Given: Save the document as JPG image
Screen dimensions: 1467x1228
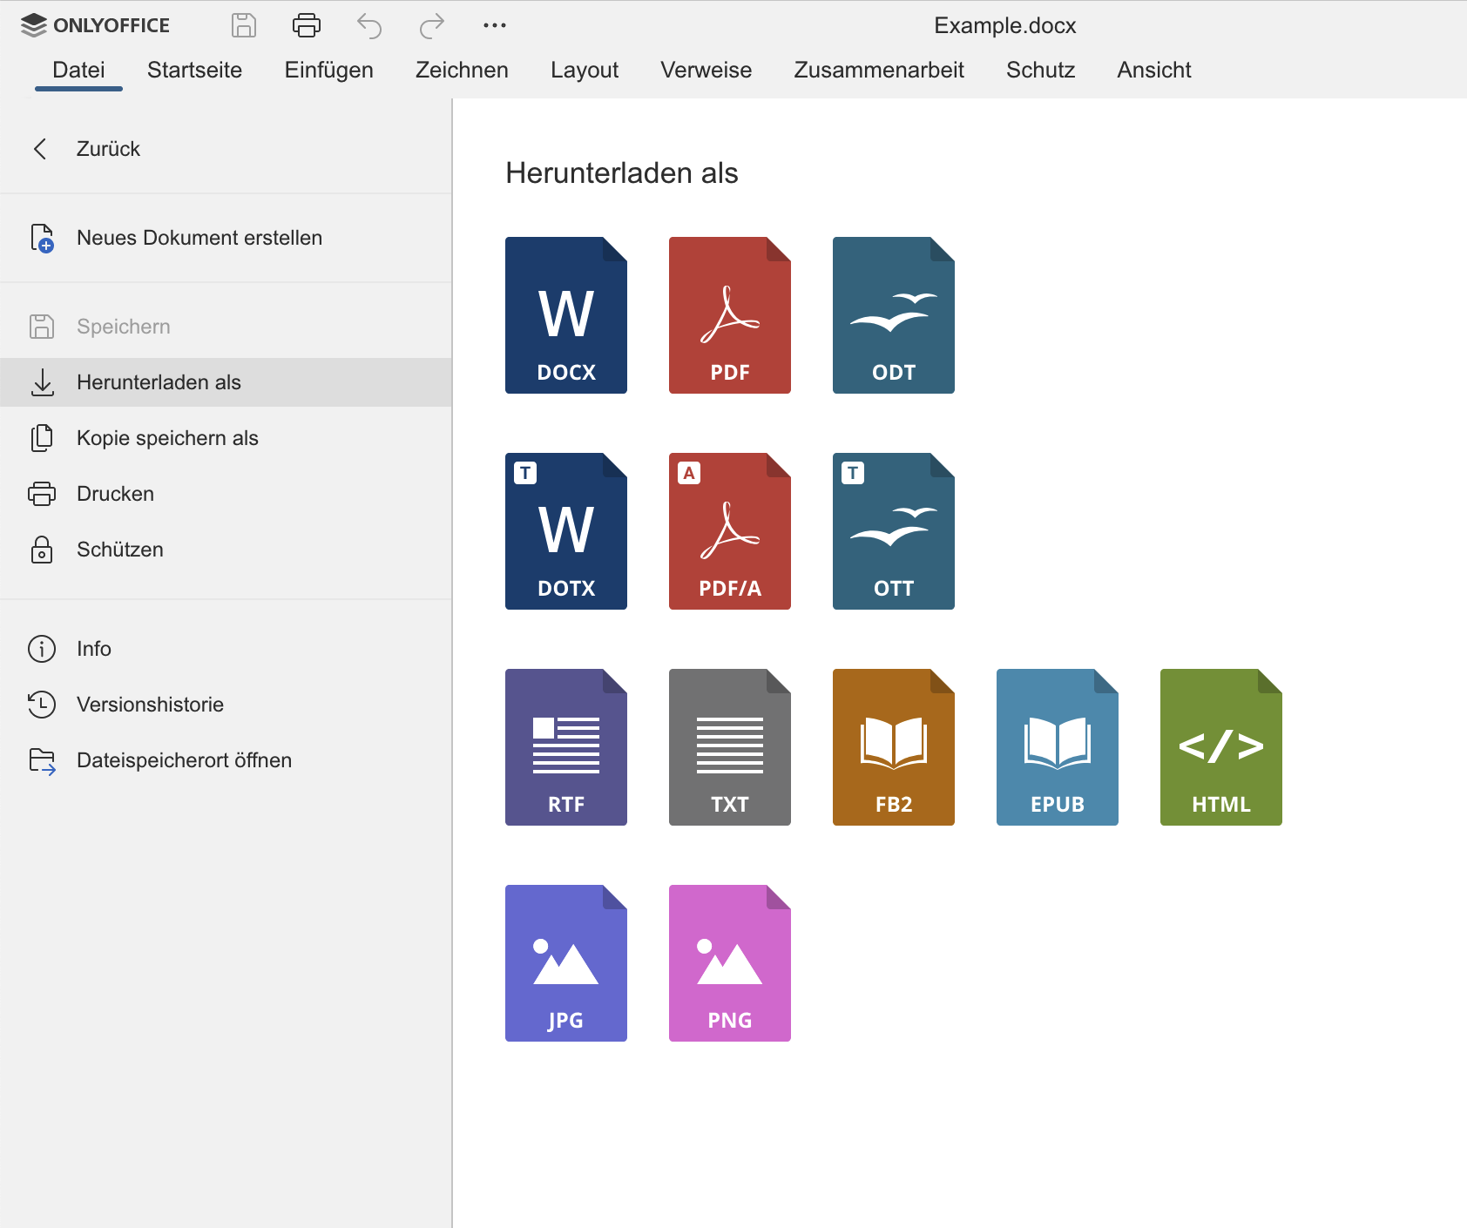Looking at the screenshot, I should (x=565, y=963).
